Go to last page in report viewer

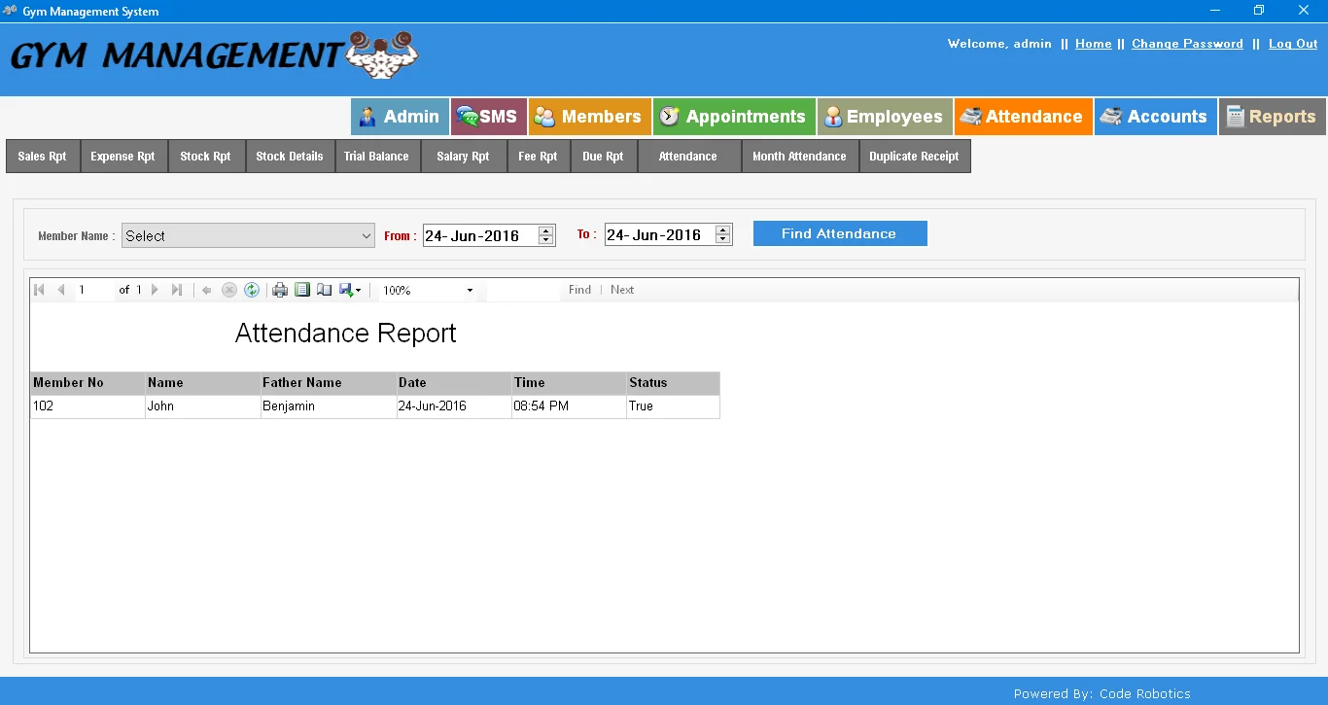pyautogui.click(x=177, y=290)
